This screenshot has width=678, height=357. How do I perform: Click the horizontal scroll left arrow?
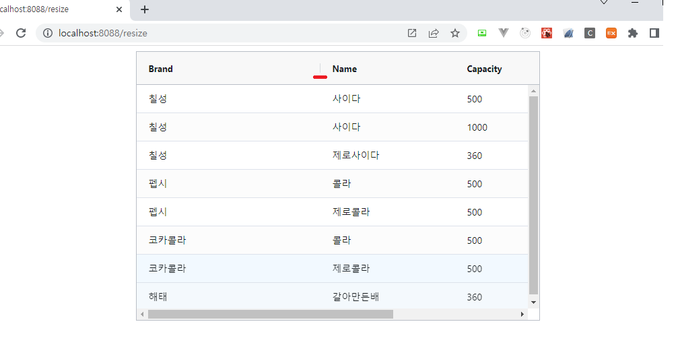coord(142,314)
